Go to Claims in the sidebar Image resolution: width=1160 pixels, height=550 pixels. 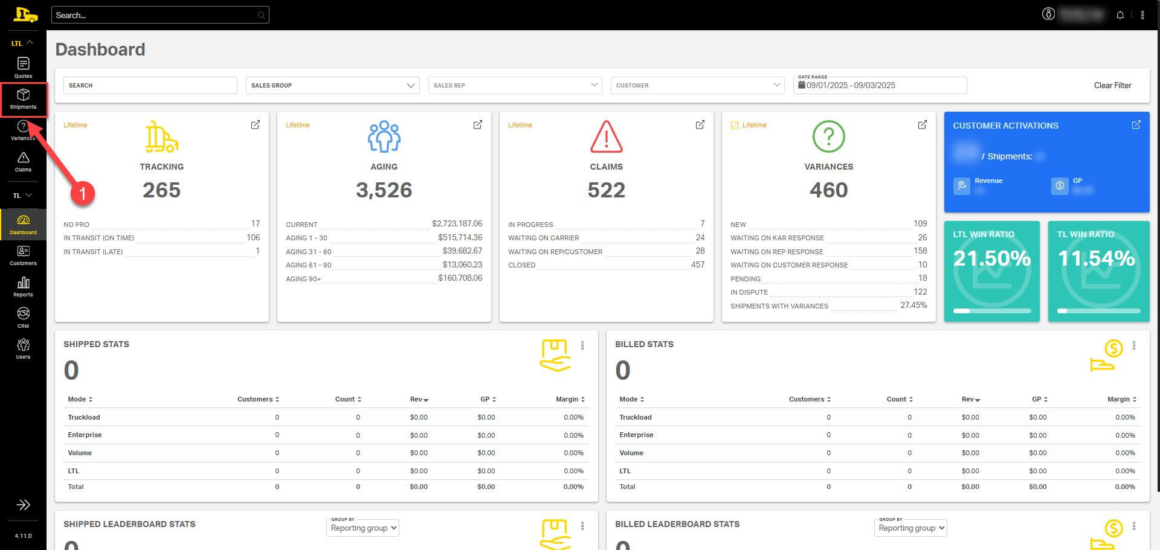coord(23,161)
